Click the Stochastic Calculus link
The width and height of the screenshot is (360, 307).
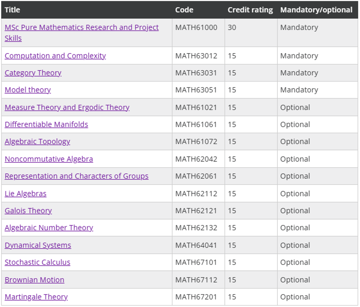(37, 262)
